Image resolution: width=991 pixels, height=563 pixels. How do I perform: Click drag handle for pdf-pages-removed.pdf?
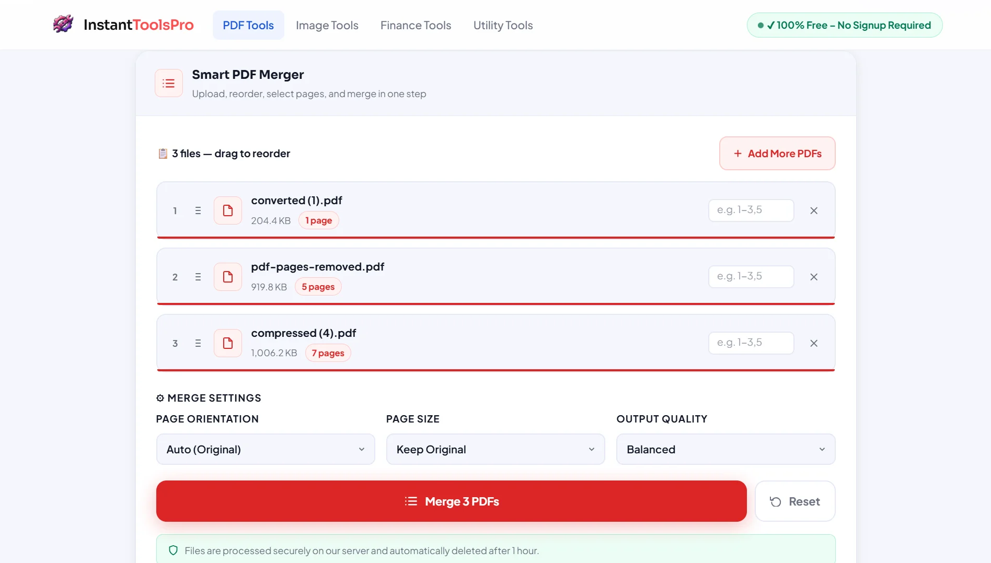pos(198,277)
